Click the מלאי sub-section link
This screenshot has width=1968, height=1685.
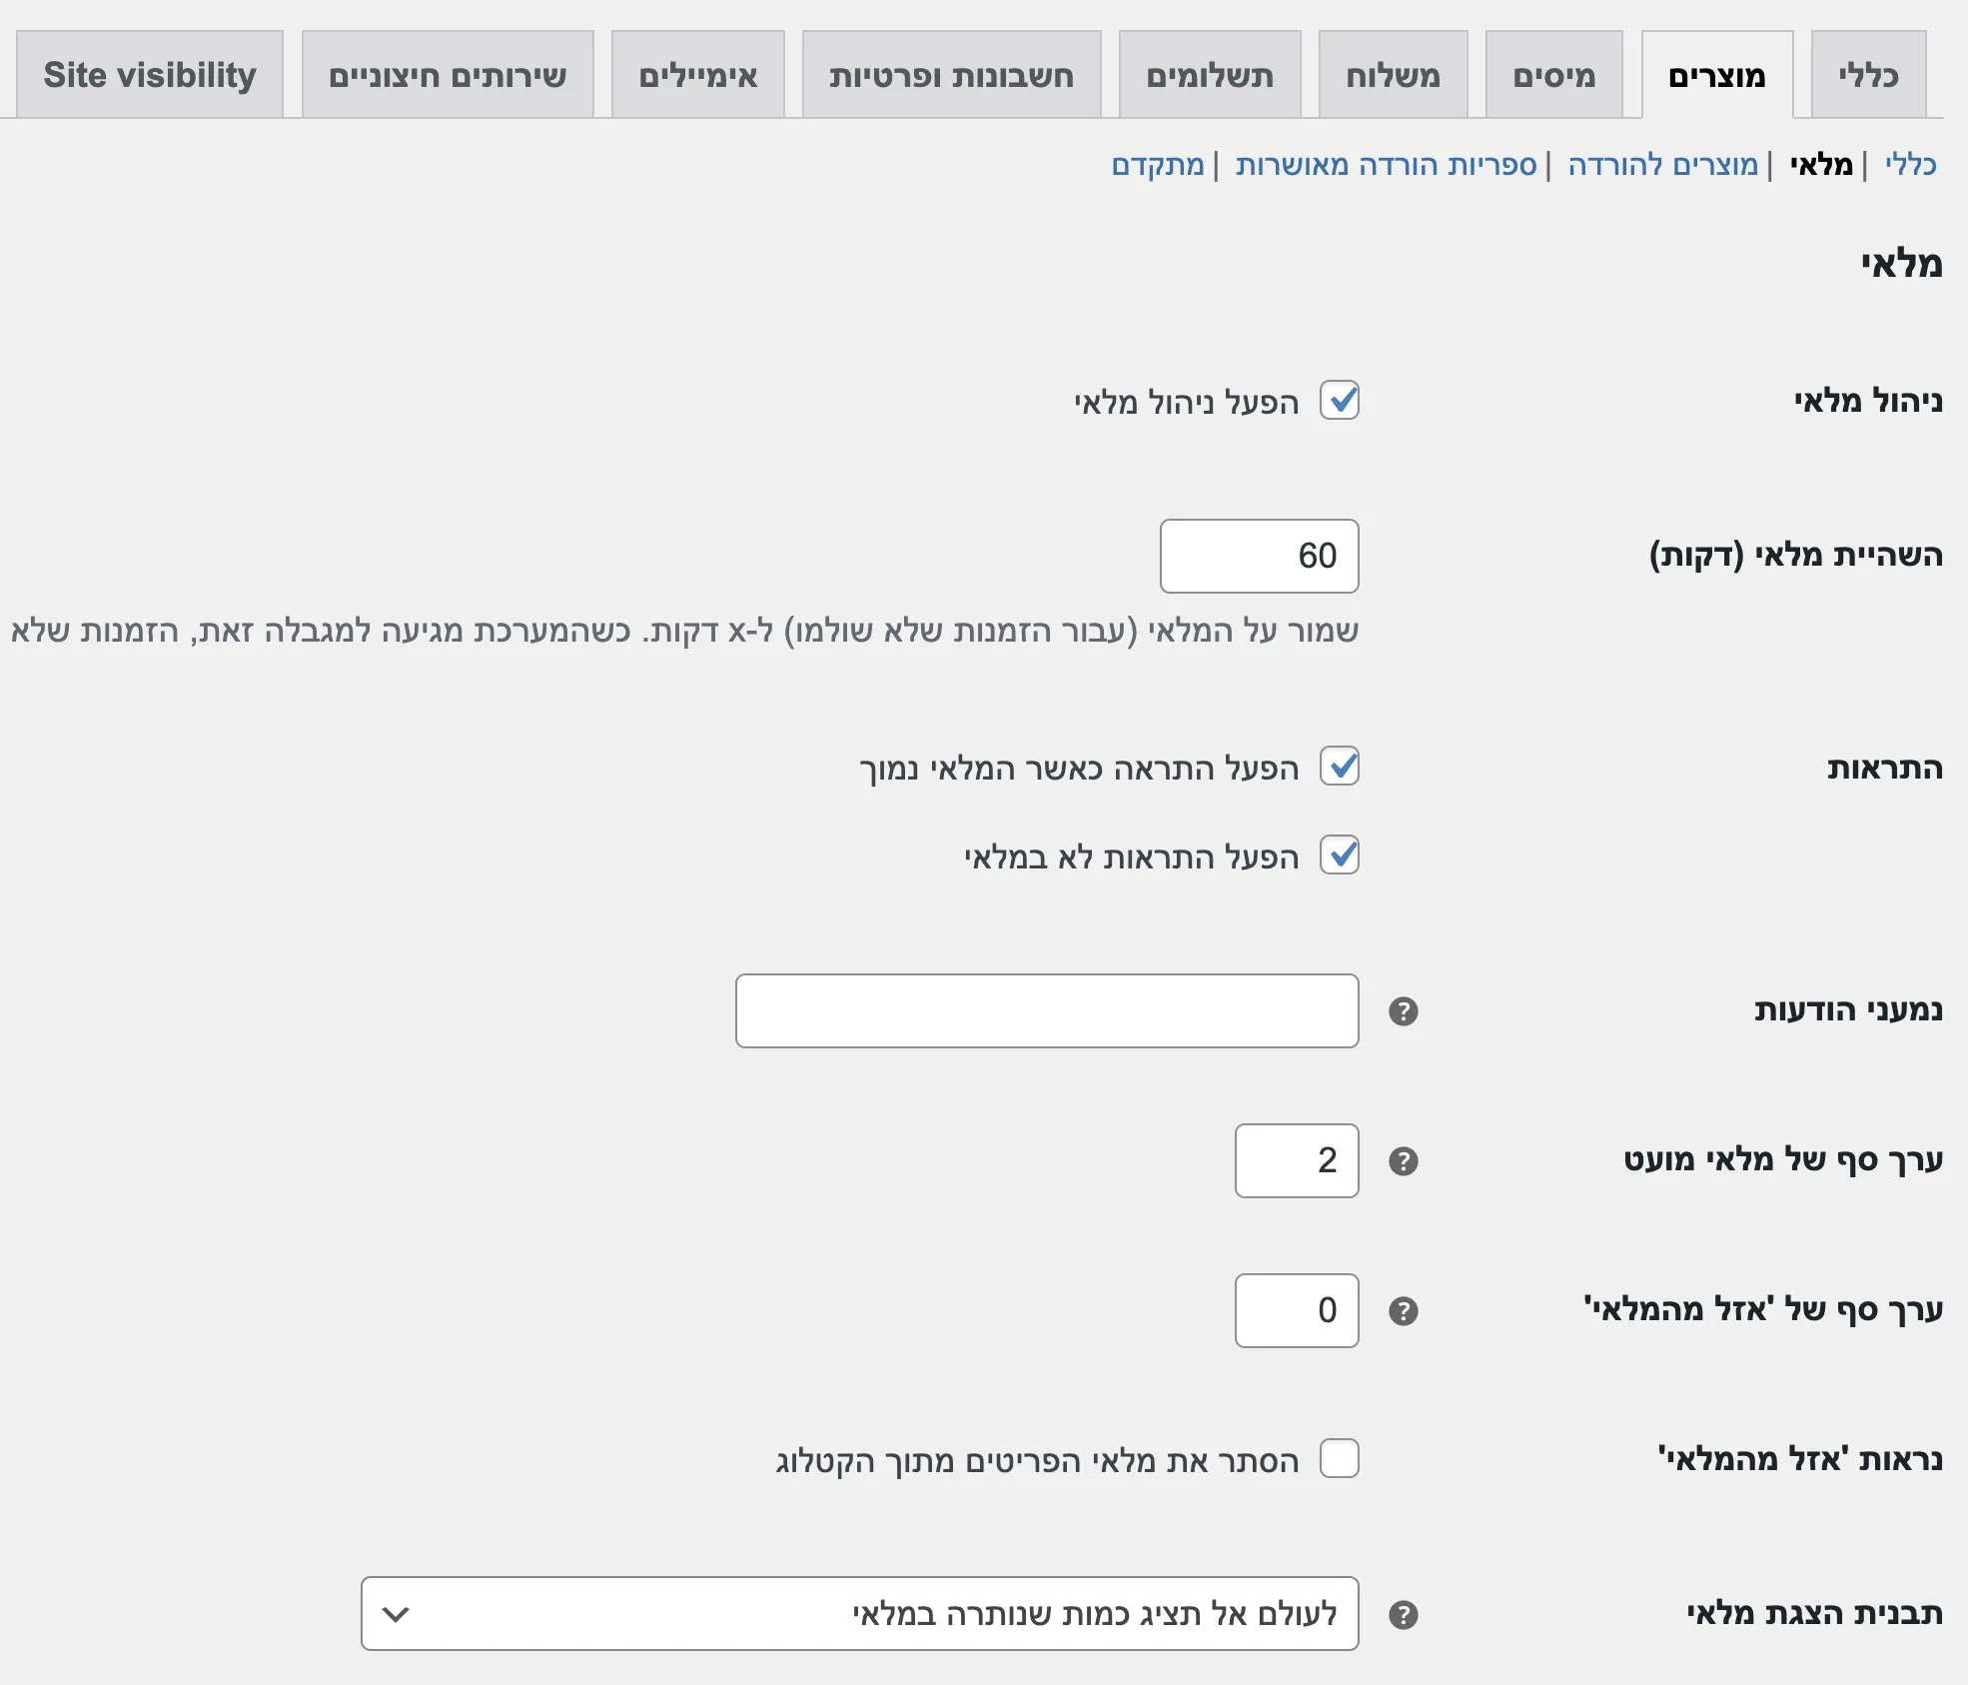tap(1821, 164)
